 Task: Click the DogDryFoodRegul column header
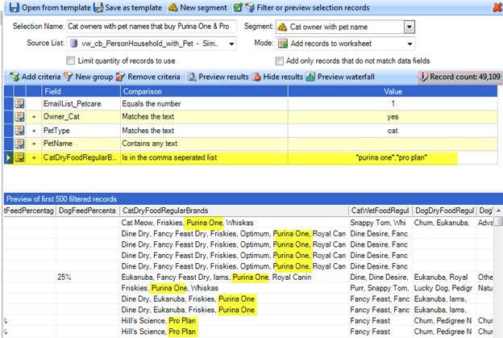pyautogui.click(x=445, y=211)
